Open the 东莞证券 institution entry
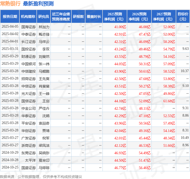Screen dimensions: 190x179 click(x=28, y=153)
